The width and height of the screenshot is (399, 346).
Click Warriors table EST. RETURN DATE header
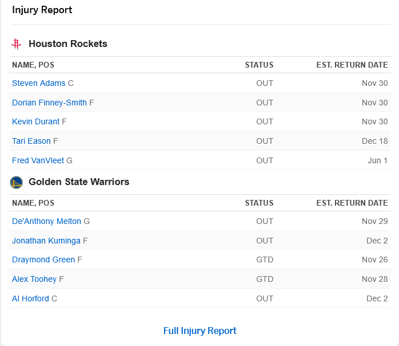coord(352,203)
